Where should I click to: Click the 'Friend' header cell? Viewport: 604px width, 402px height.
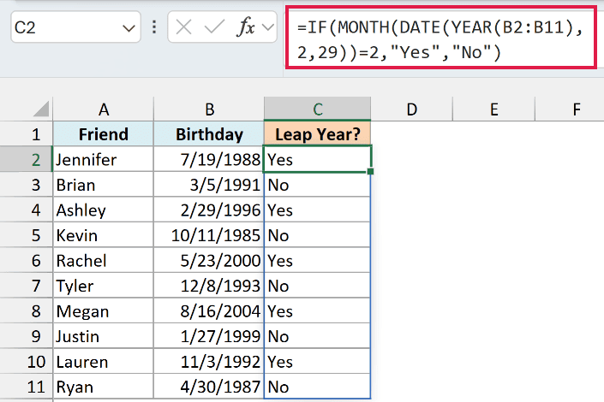tap(103, 134)
